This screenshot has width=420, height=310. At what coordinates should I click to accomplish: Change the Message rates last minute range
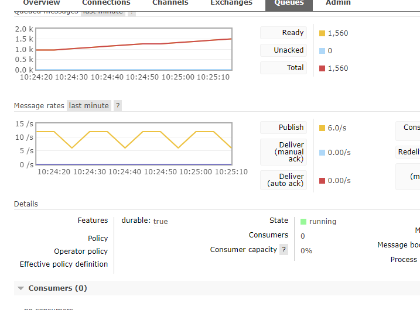89,106
